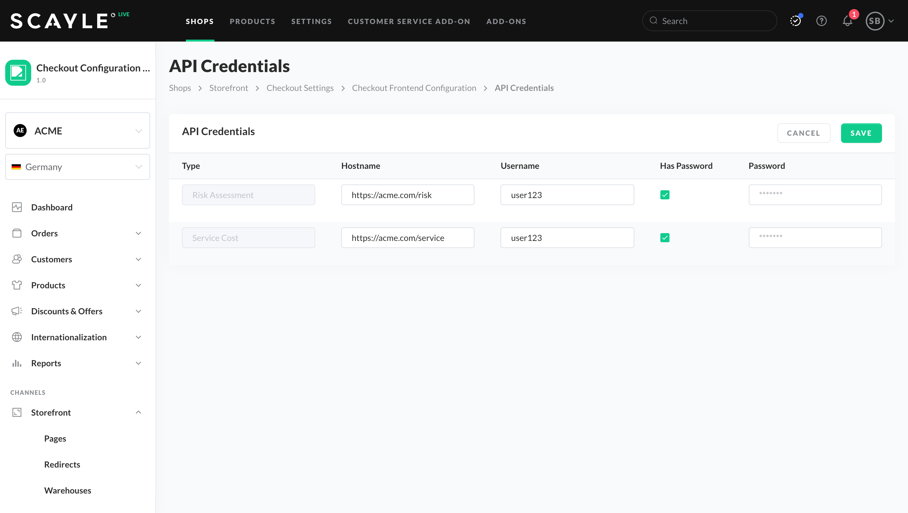This screenshot has width=908, height=513.
Task: Click the green Save button
Action: coord(861,133)
